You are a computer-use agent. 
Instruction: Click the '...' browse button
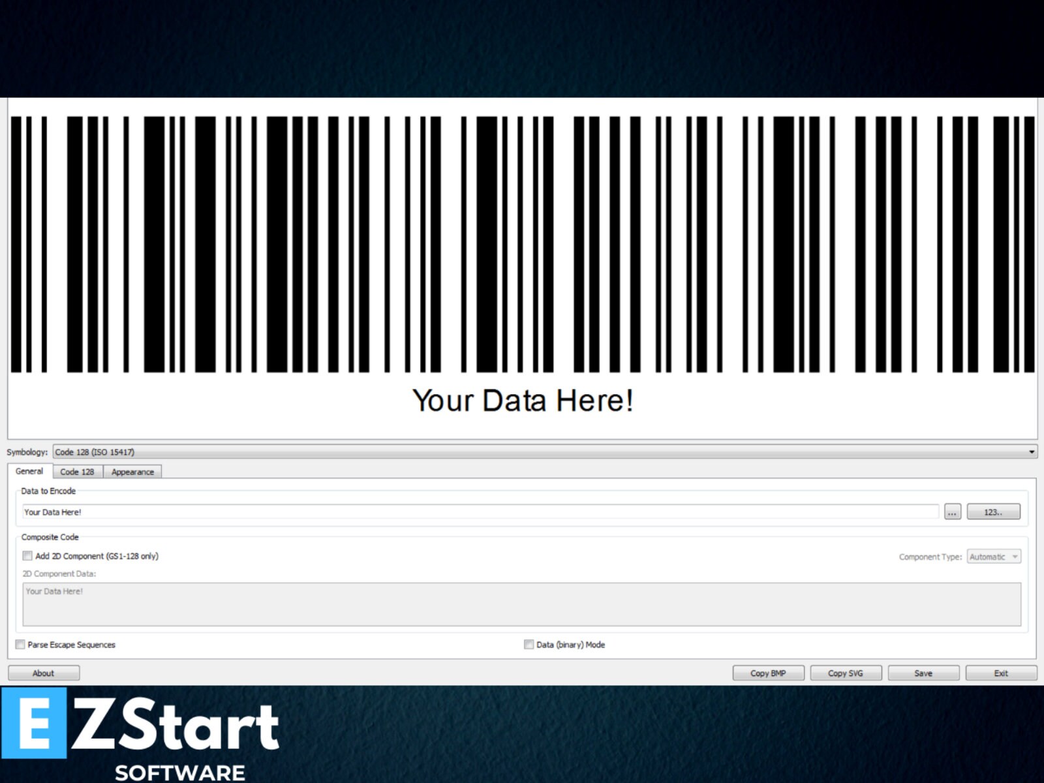[952, 512]
